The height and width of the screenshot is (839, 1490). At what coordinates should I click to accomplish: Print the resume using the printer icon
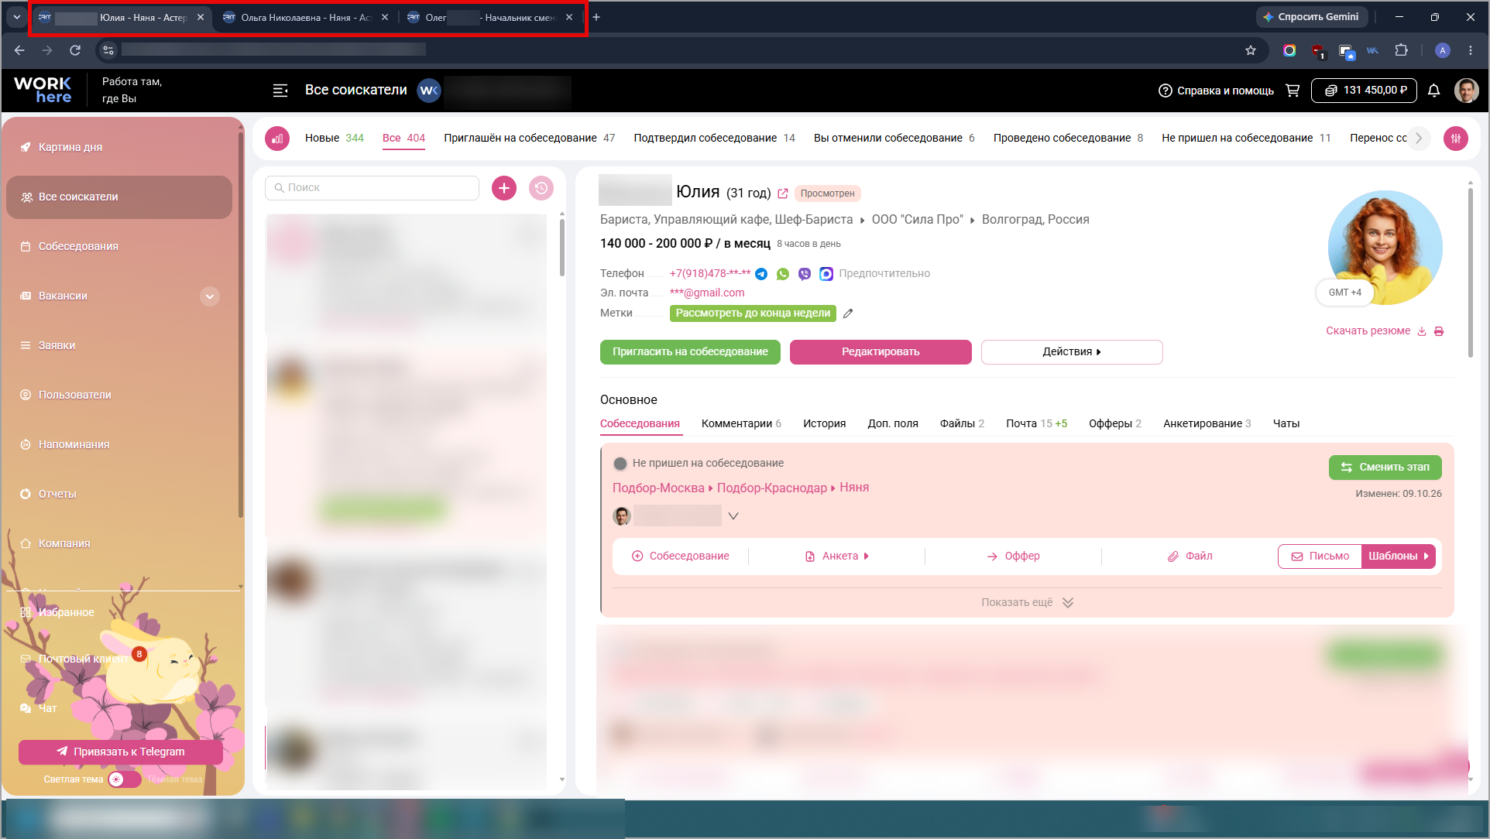1439,331
